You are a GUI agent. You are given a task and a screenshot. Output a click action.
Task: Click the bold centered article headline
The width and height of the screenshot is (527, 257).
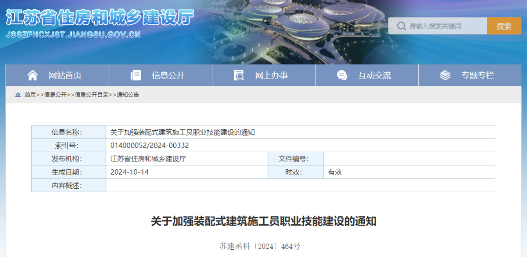tap(263, 221)
